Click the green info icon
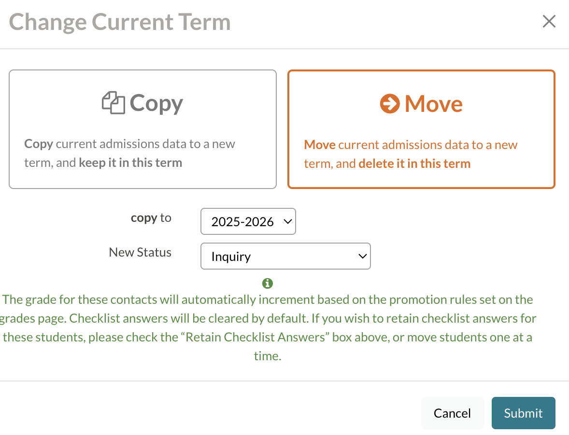This screenshot has height=435, width=569. pos(267,283)
